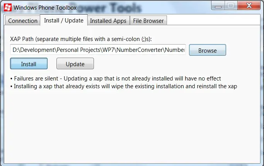Go to the File Browser tab
Viewport: 264px width, 166px height.
coord(148,21)
